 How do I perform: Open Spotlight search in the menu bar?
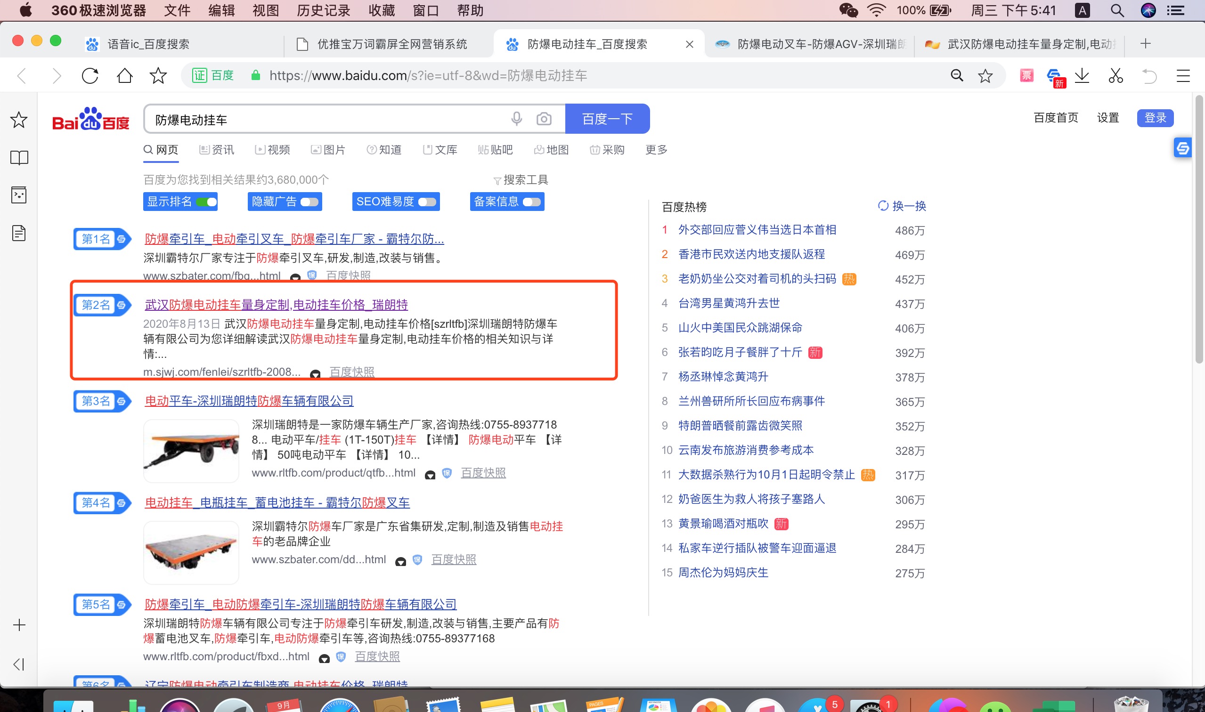coord(1118,10)
